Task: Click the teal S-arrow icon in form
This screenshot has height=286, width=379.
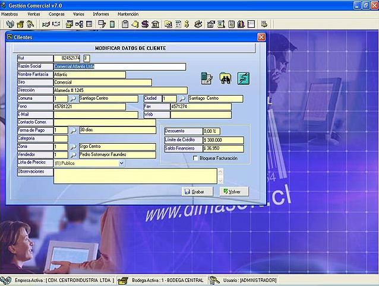Action: click(x=243, y=78)
